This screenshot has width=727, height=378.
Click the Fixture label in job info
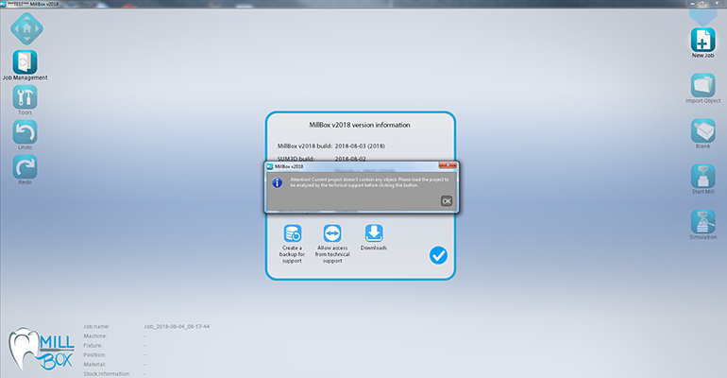coord(93,346)
